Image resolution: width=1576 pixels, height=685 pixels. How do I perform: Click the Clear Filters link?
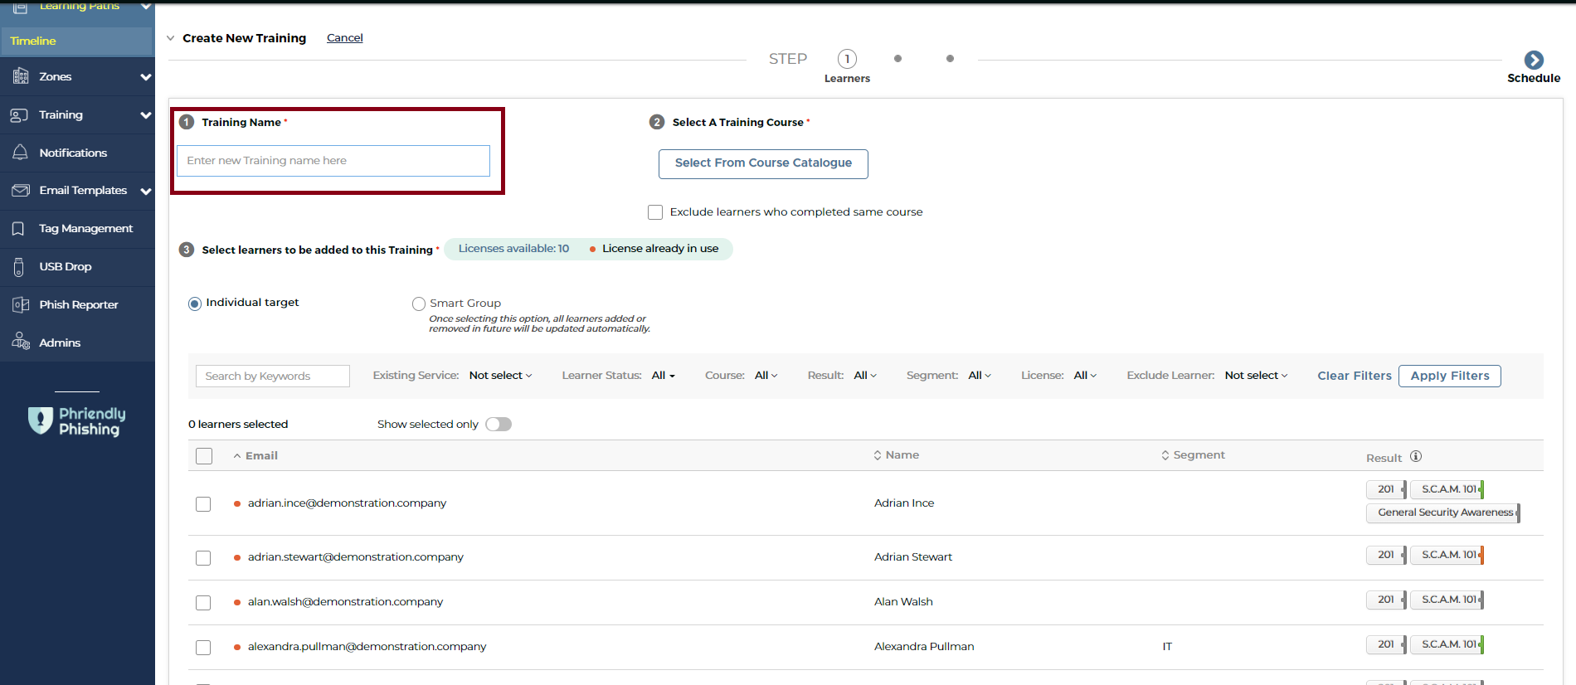pos(1355,376)
